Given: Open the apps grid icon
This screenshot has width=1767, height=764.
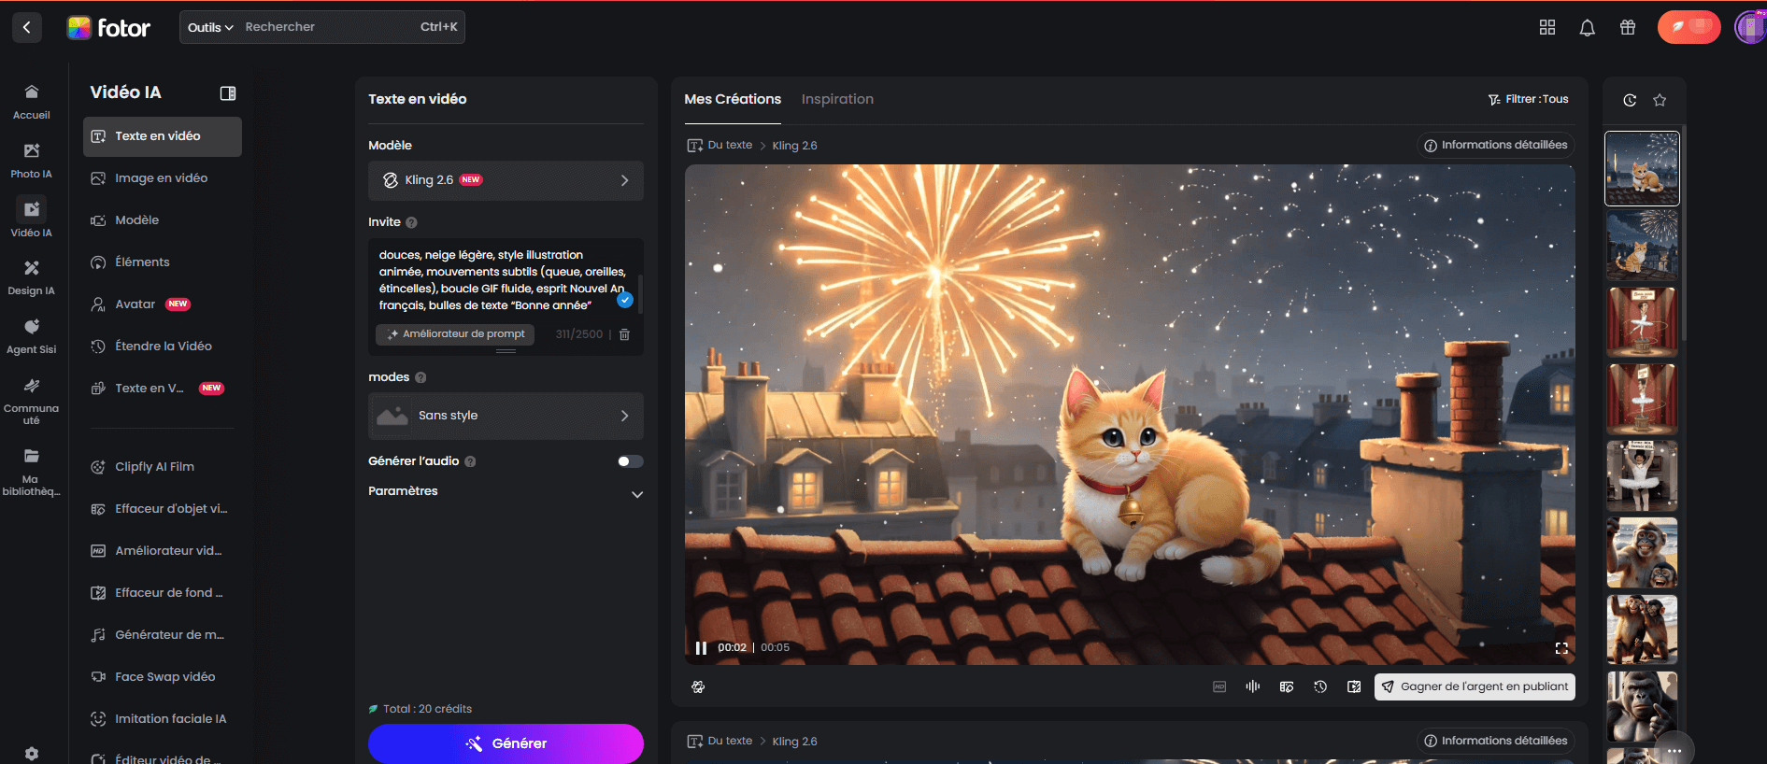Looking at the screenshot, I should click(1547, 27).
